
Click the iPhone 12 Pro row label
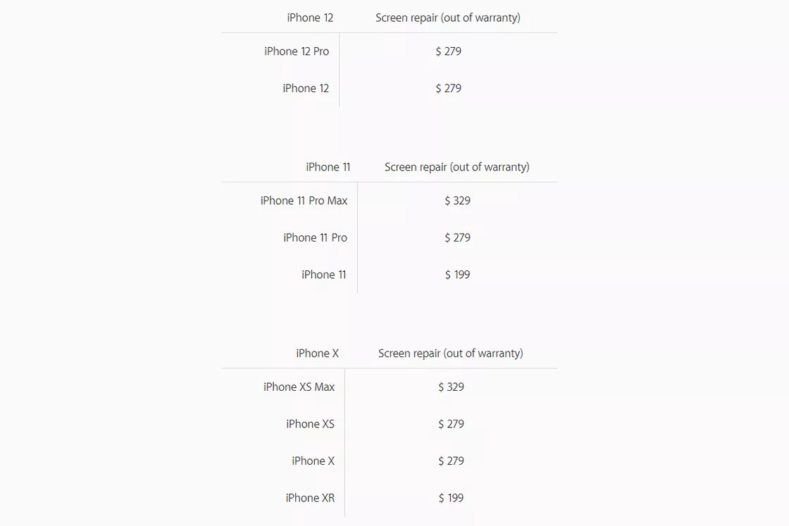pyautogui.click(x=297, y=51)
